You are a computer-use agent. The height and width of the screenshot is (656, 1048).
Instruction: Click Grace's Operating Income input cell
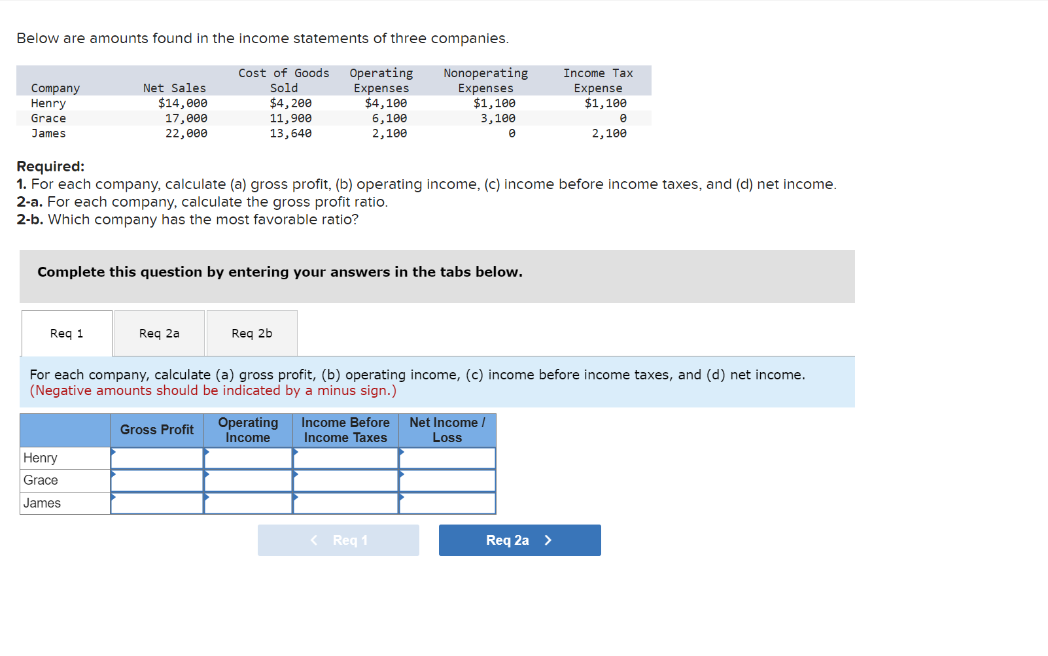(x=249, y=480)
